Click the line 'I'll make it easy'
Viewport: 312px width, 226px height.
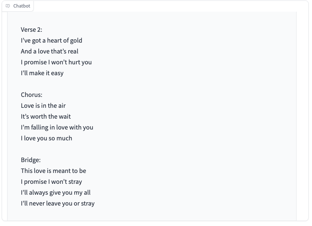point(42,73)
